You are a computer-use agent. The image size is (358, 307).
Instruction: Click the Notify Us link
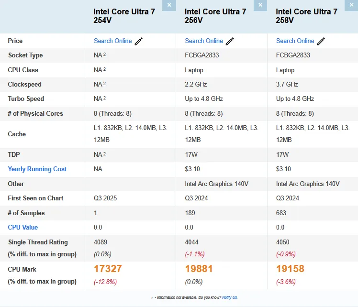click(230, 297)
